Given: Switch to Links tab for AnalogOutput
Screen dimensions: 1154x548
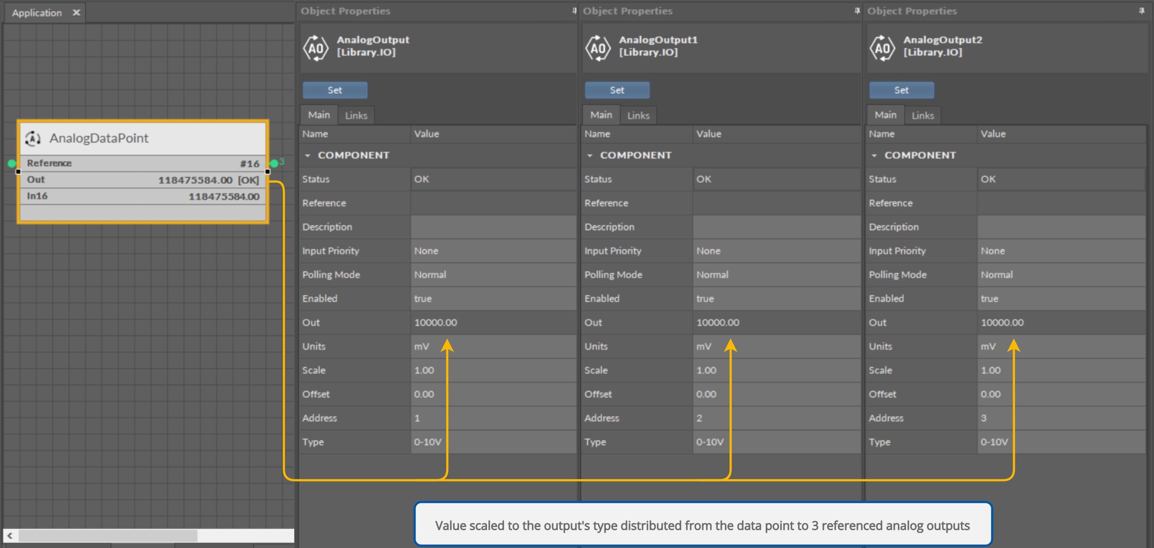Looking at the screenshot, I should 356,116.
